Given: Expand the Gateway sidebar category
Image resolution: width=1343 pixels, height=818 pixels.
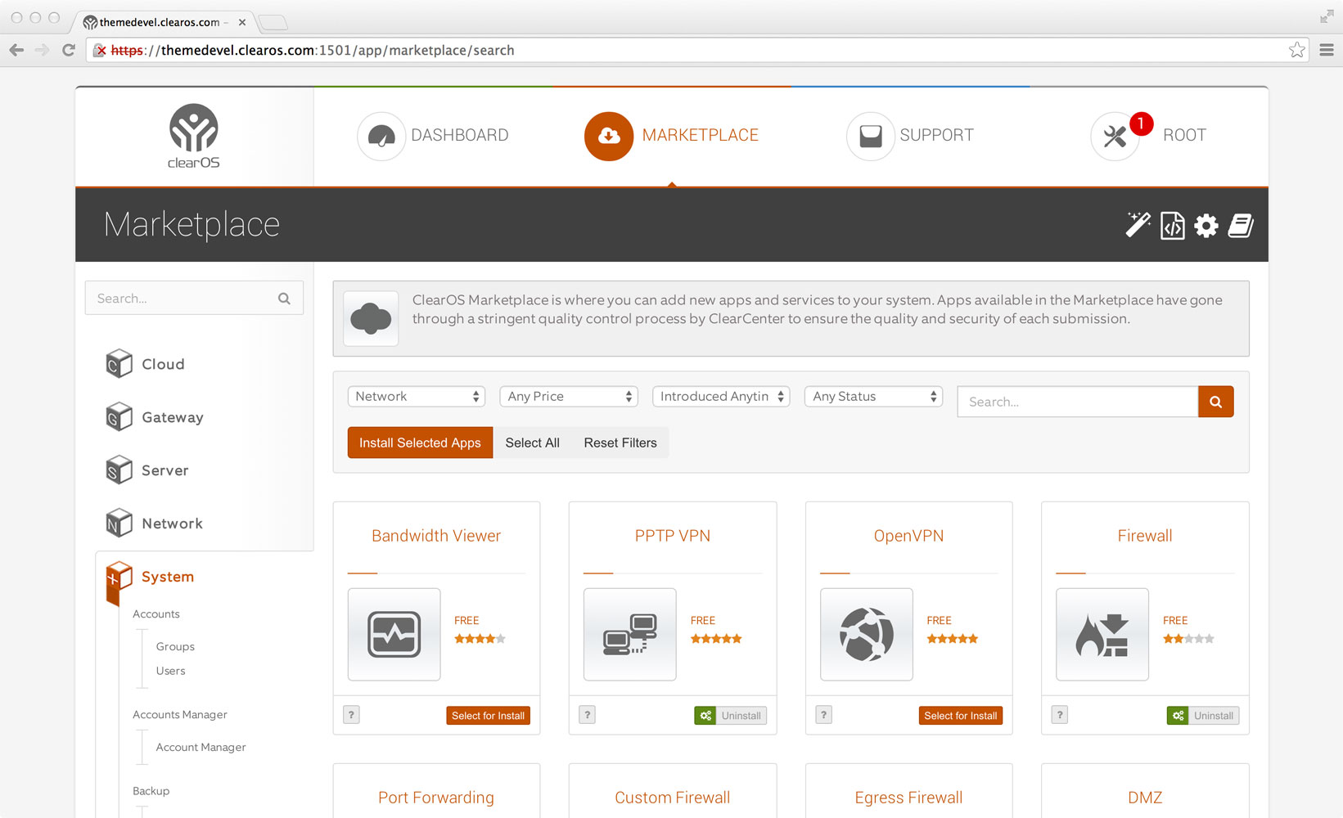Looking at the screenshot, I should tap(173, 417).
